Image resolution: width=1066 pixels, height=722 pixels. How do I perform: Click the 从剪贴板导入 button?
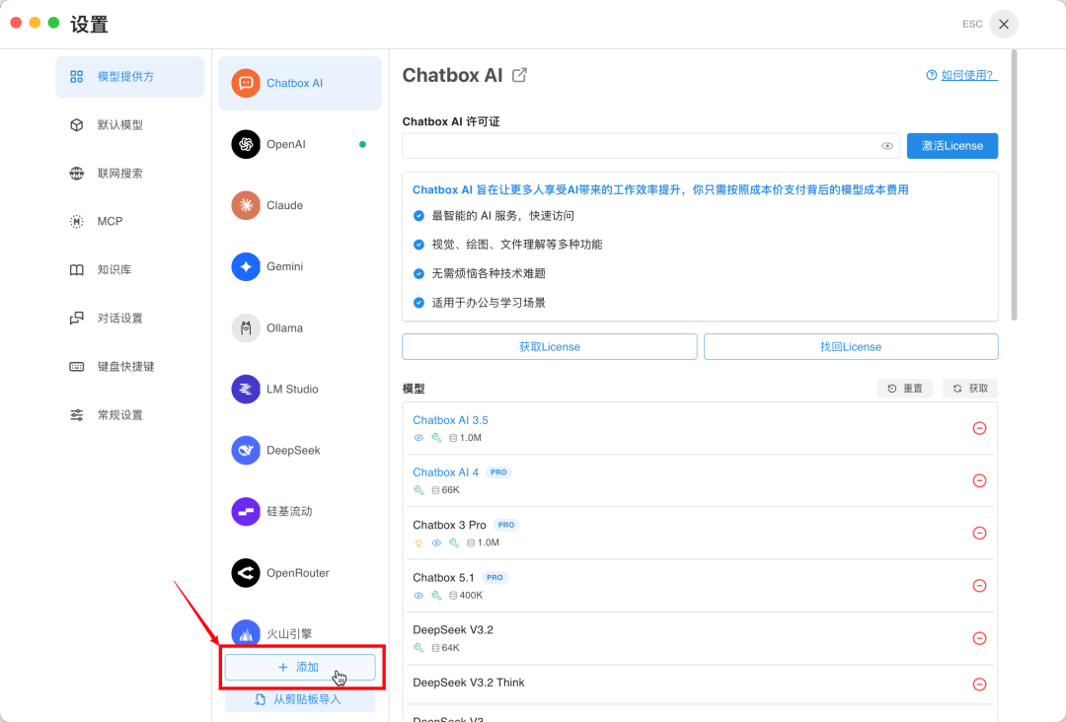point(300,699)
